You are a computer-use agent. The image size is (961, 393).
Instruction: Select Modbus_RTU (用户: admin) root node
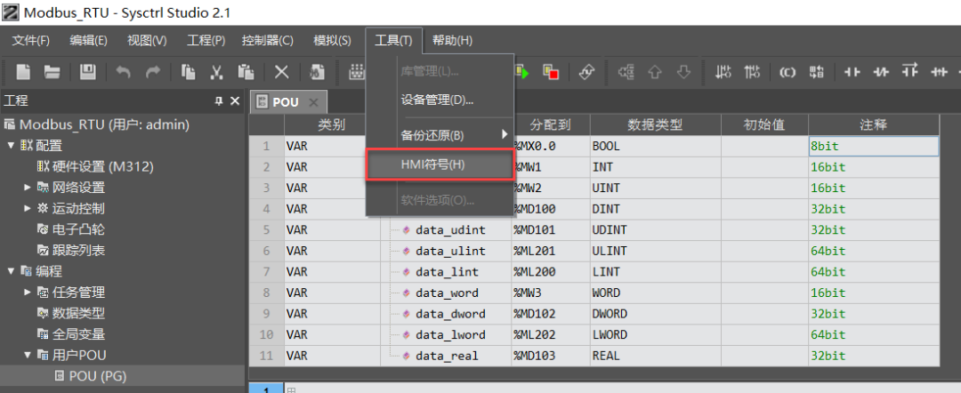(x=96, y=124)
